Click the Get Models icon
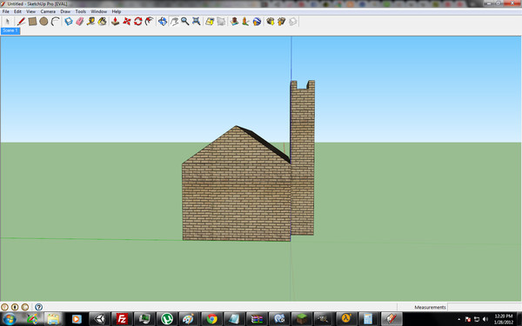522x326 pixels. click(270, 22)
